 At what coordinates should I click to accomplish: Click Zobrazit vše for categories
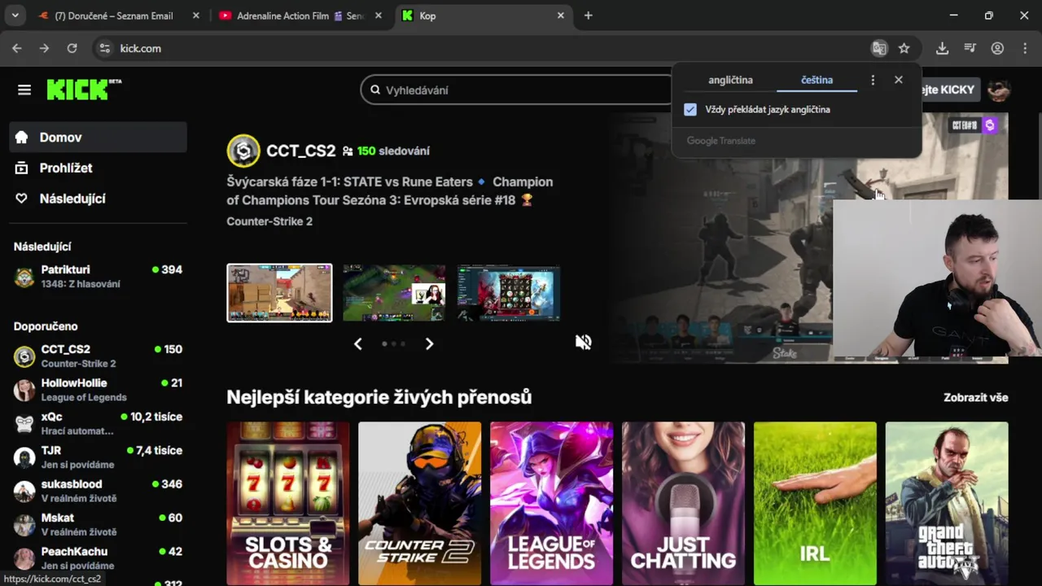pyautogui.click(x=976, y=397)
